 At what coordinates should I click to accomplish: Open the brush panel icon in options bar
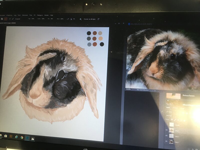pyautogui.click(x=2, y=19)
